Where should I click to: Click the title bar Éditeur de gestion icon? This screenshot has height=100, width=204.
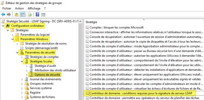(x=2, y=3)
